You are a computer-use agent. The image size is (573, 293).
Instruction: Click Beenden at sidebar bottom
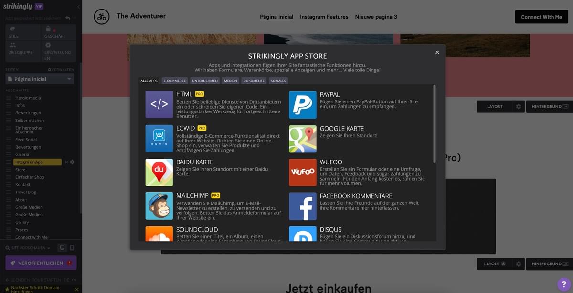17,280
